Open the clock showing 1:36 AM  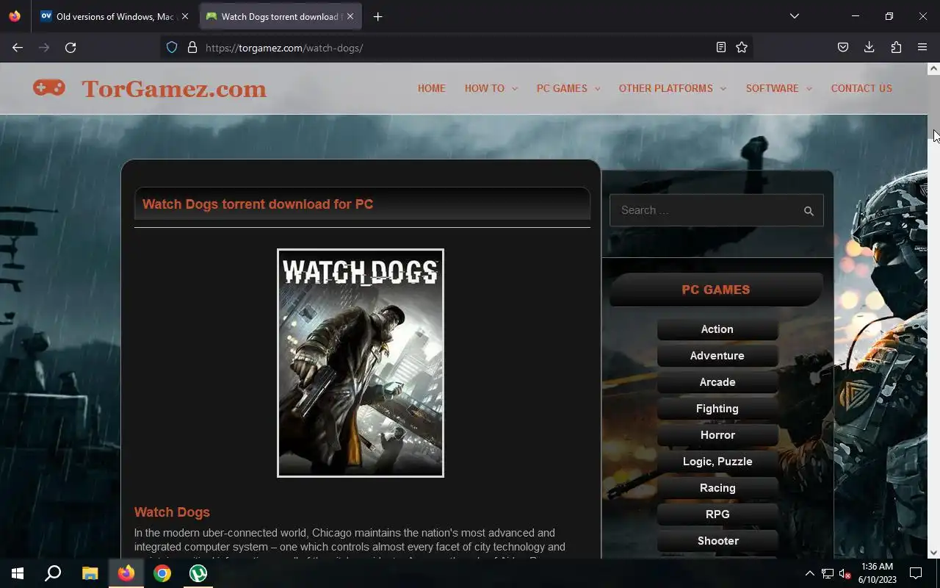pyautogui.click(x=877, y=573)
